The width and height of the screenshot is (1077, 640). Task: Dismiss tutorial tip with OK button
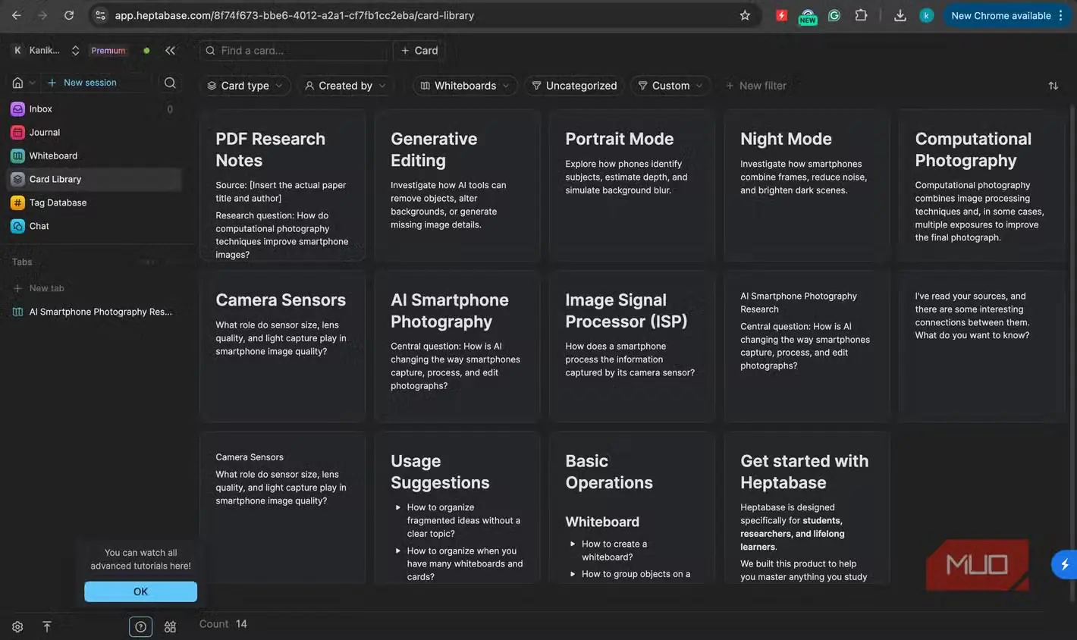140,591
